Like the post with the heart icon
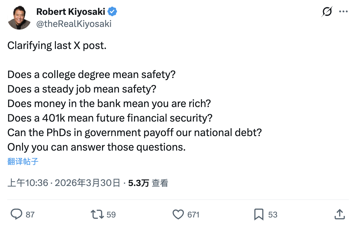 pos(178,214)
